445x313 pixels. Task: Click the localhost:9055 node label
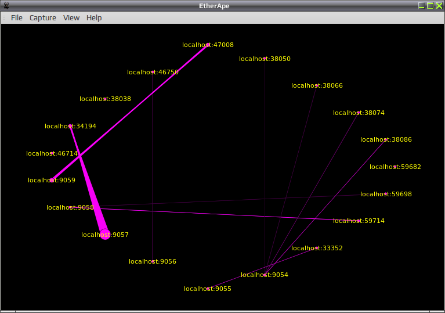tap(208, 289)
